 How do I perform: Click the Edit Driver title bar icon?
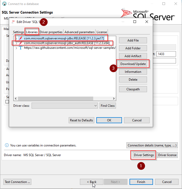(13, 22)
